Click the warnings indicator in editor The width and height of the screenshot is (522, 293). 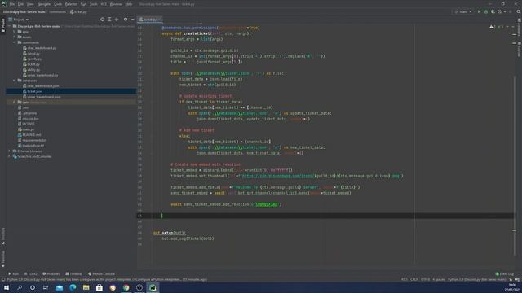point(493,27)
